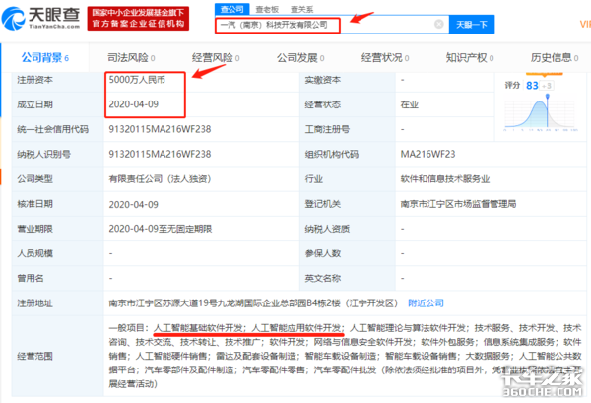Image resolution: width=591 pixels, height=403 pixels.
Task: Select the 查关系 search tab
Action: pos(302,9)
